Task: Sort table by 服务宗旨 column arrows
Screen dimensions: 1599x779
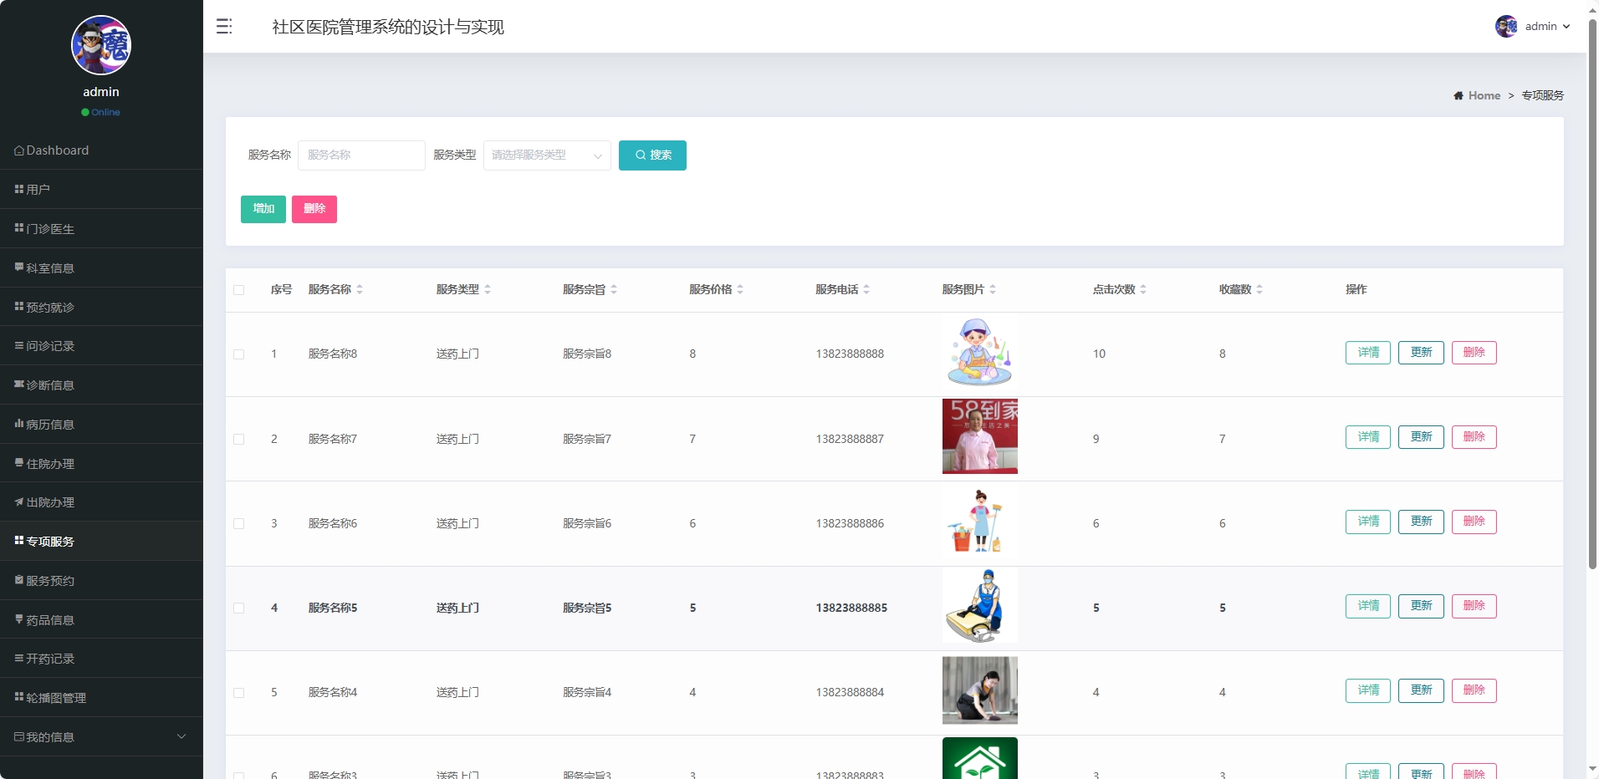Action: coord(614,289)
